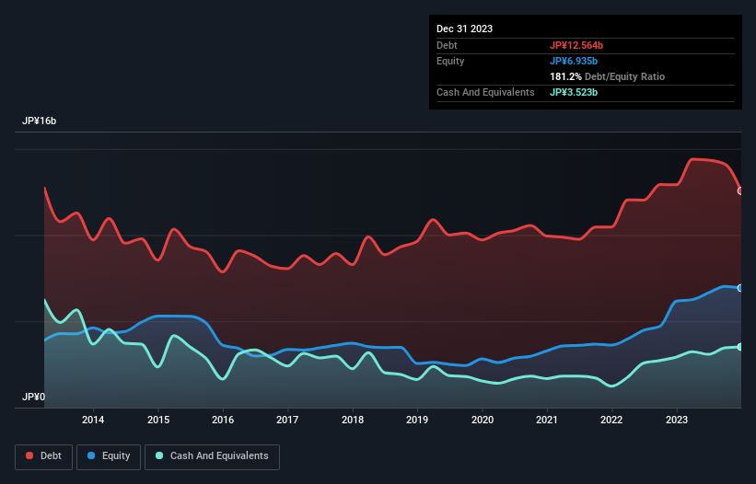
Task: Click the 2017 x-axis label
Action: [287, 420]
